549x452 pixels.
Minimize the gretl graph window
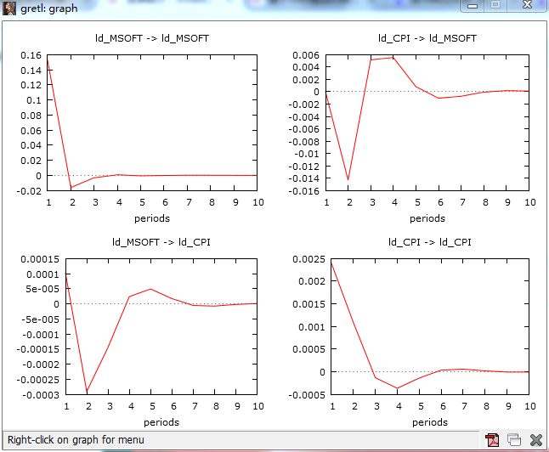[x=473, y=5]
